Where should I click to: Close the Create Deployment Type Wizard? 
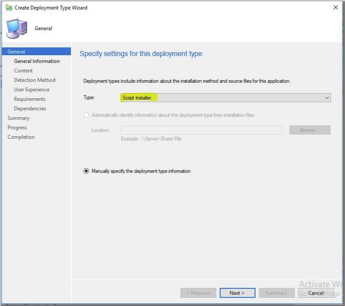coord(336,7)
